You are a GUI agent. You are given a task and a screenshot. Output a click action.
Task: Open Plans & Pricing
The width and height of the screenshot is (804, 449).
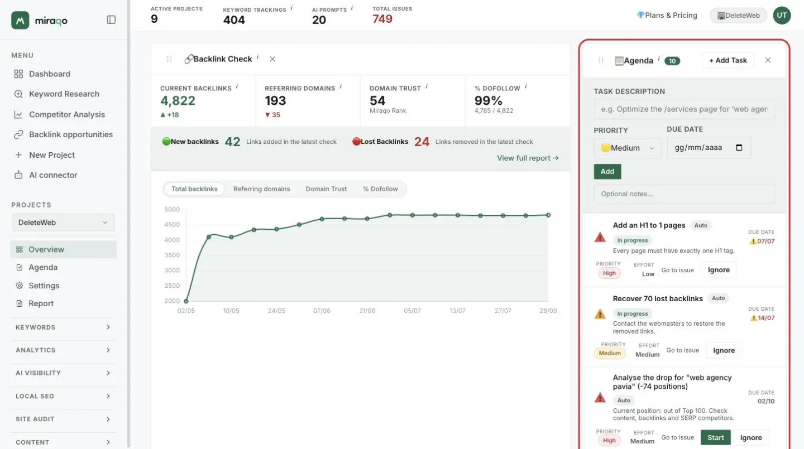coord(667,16)
